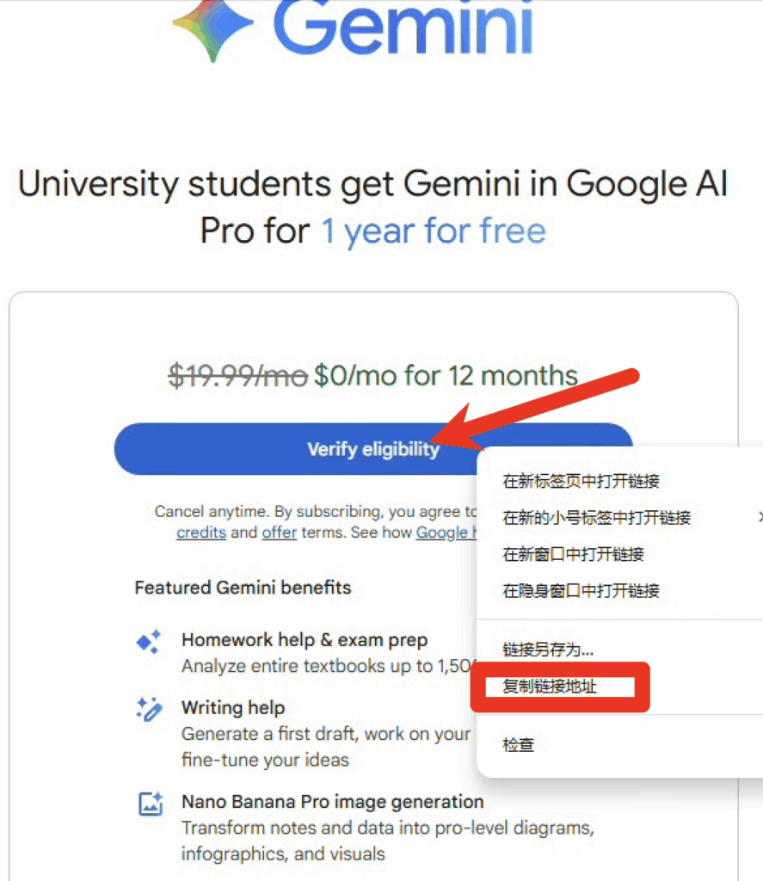
Task: Expand the 在新的小号标签中打开链接 submenu arrow
Action: [759, 517]
